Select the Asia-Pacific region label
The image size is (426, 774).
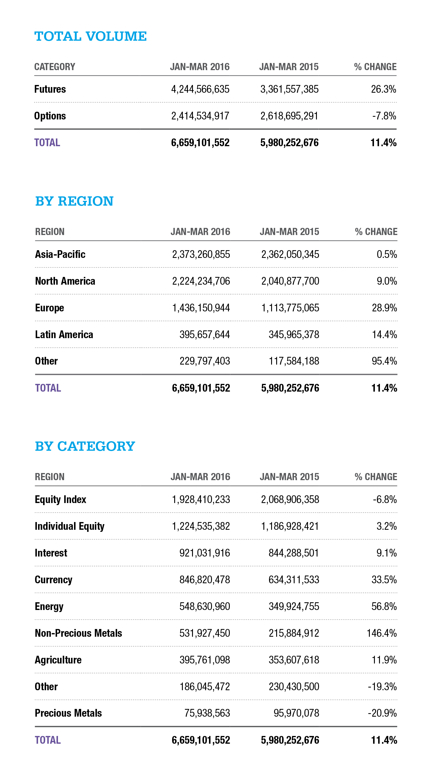click(60, 254)
